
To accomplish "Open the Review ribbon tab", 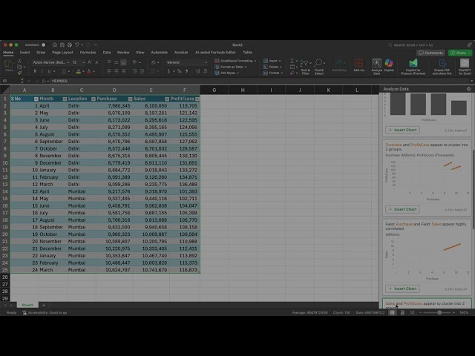I will coord(123,53).
